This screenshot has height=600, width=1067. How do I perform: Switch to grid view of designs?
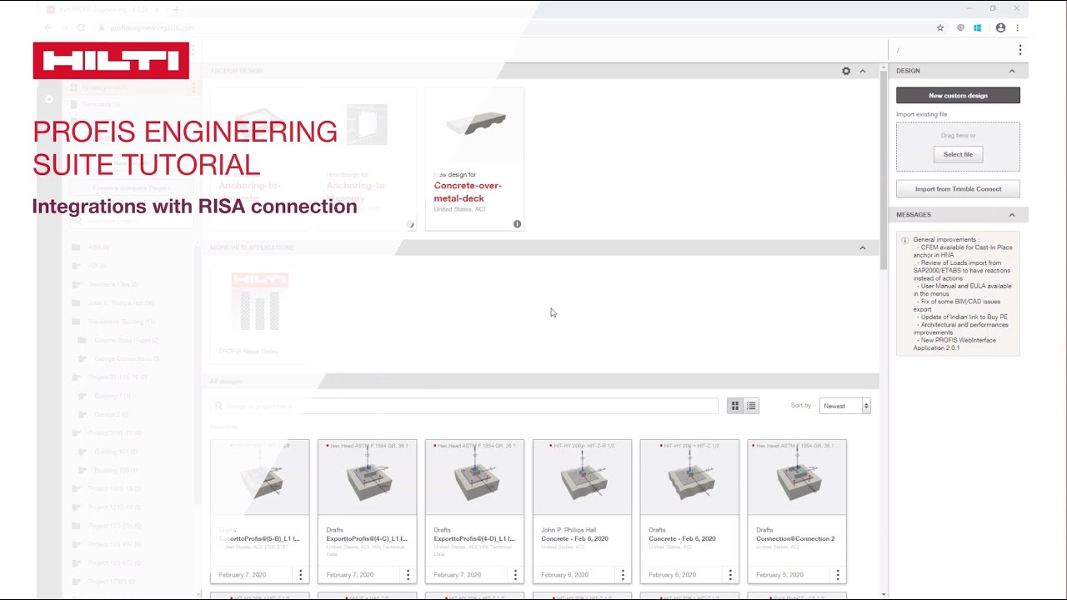coord(734,406)
